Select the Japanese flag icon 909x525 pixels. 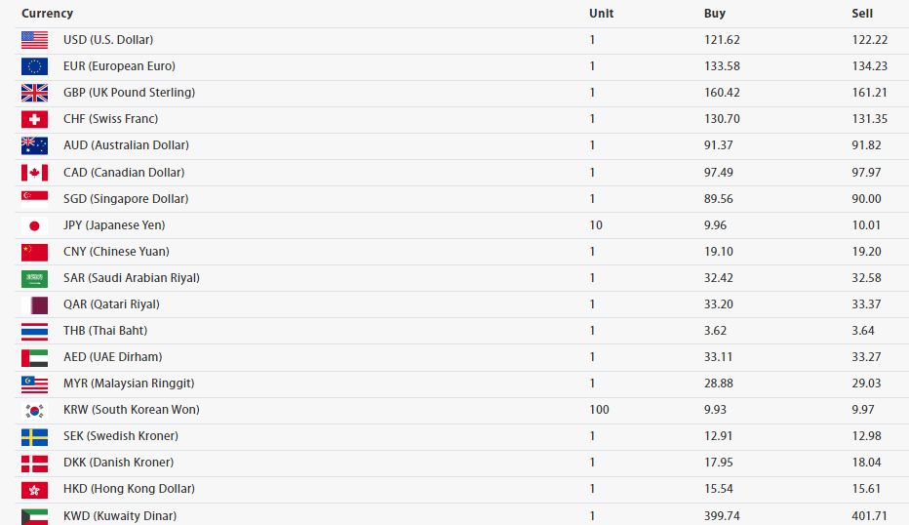tap(35, 225)
